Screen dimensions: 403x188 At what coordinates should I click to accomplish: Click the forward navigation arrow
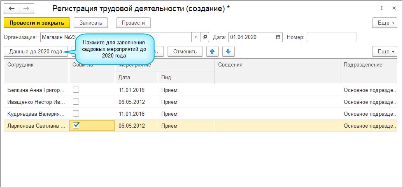coord(26,8)
